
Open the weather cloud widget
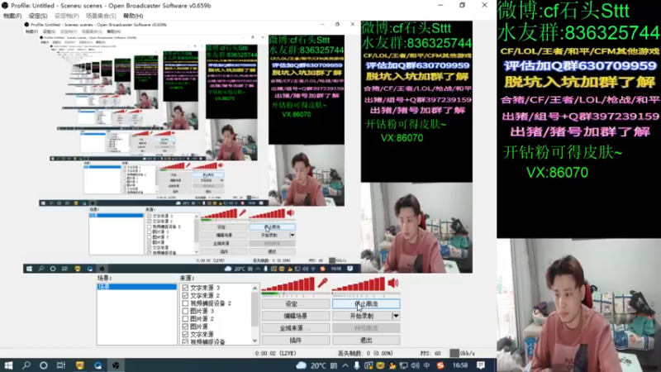(x=301, y=365)
